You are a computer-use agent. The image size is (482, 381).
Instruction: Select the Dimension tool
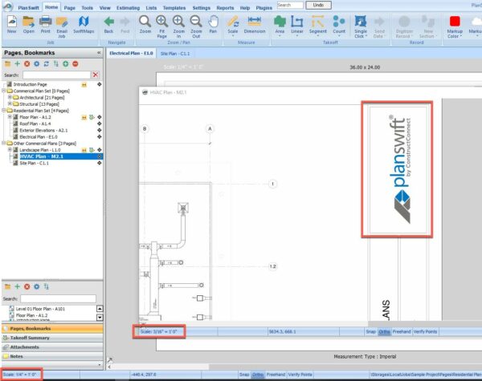click(255, 24)
